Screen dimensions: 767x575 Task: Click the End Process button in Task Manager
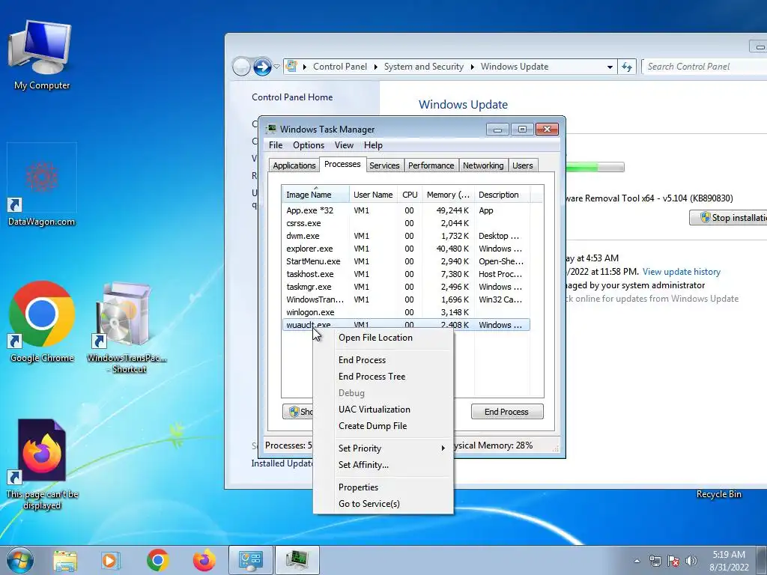[x=507, y=412]
